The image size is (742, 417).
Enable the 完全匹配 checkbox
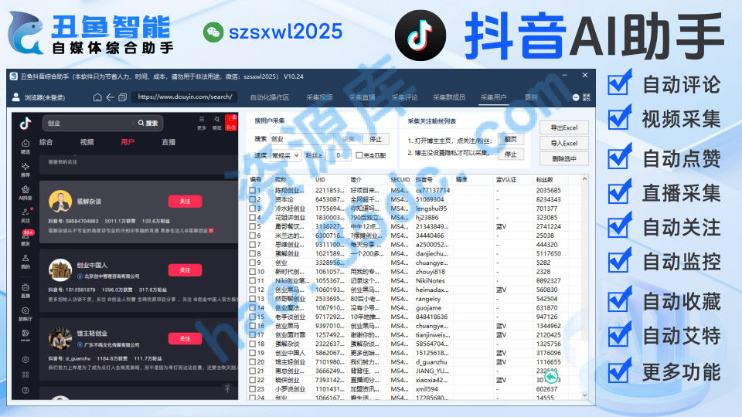coord(359,155)
